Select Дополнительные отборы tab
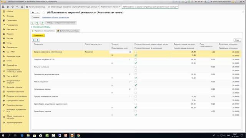Image resolution: width=246 pixels, height=138 pixels. tap(68, 31)
